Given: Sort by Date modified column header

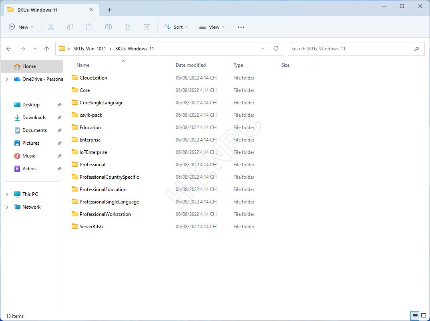Looking at the screenshot, I should 191,65.
